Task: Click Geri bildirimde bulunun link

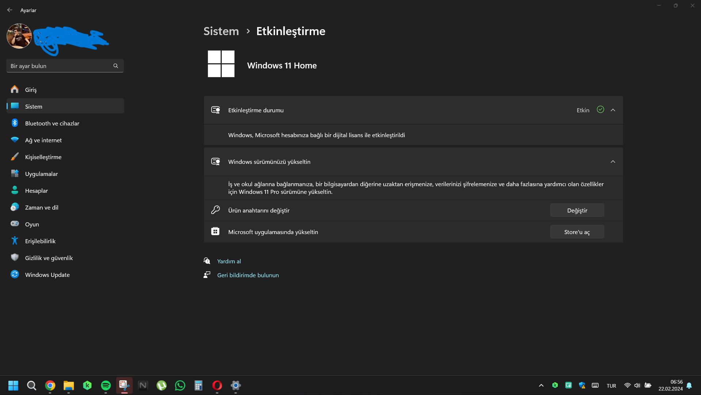Action: 248,275
